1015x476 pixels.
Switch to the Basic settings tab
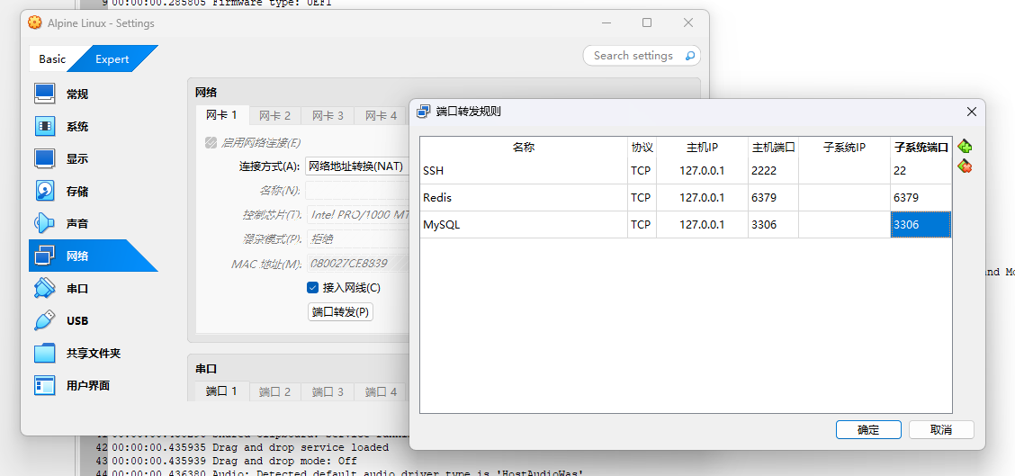(x=52, y=59)
